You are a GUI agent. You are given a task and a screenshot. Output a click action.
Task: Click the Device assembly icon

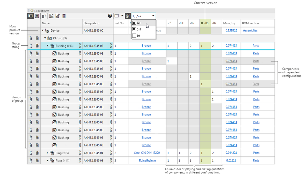point(47,31)
